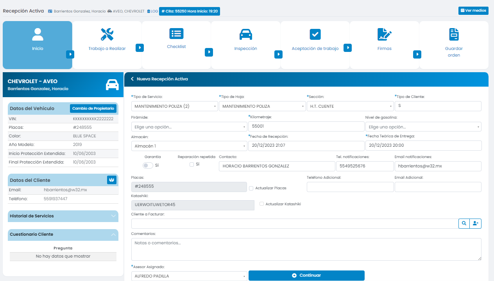Expand the Historial de Servicios section
The height and width of the screenshot is (281, 494).
click(63, 216)
